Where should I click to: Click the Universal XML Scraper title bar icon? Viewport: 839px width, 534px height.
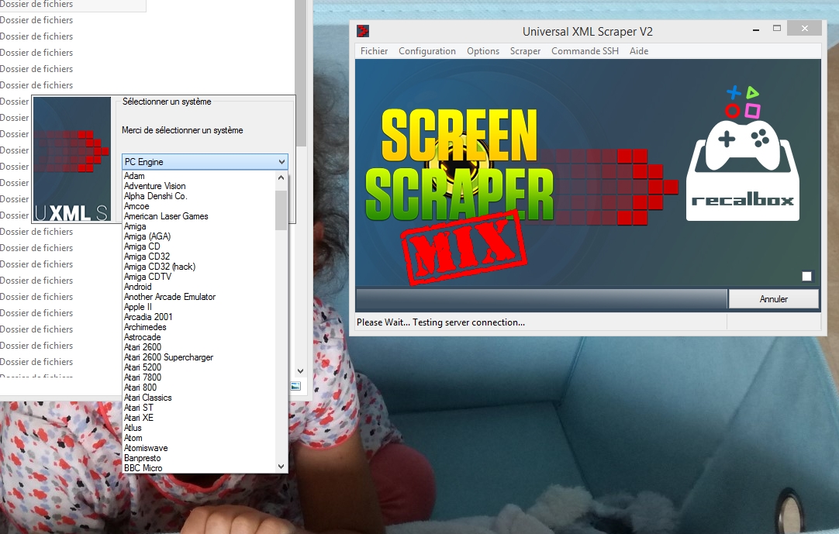[x=363, y=31]
